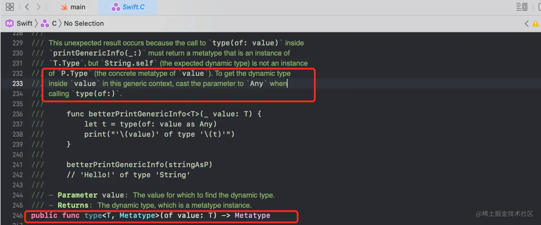541x225 pixels.
Task: Click the 'Parameter value' doc line
Action: pos(162,195)
